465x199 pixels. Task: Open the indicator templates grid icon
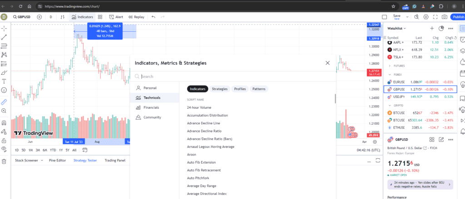[100, 17]
